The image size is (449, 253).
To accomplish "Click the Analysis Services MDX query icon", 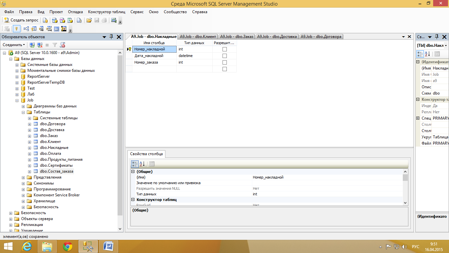I will 54,20.
